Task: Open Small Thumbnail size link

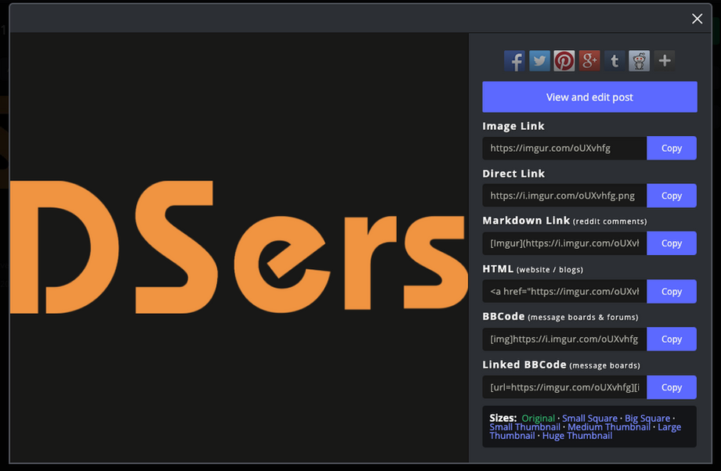Action: (525, 427)
